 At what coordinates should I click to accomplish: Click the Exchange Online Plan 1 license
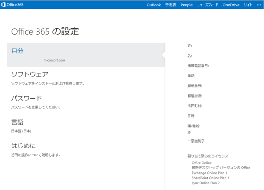coord(209,173)
